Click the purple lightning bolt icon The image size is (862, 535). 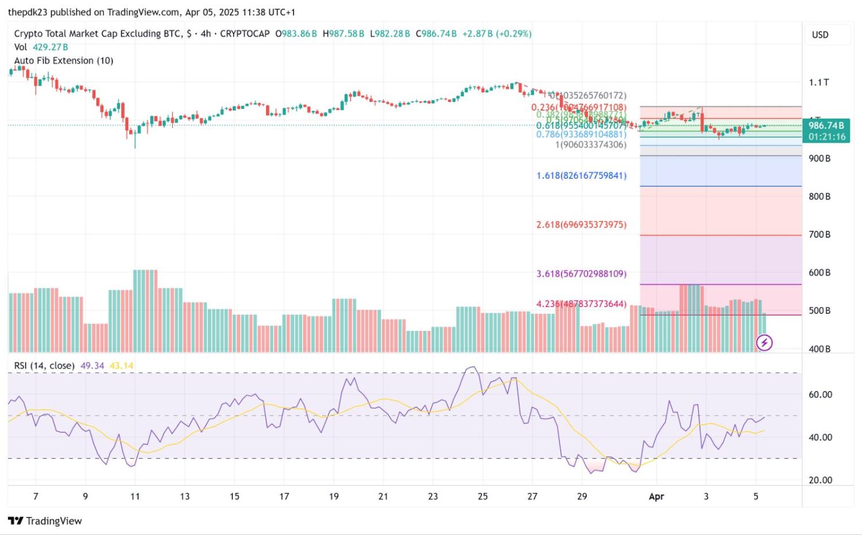764,343
